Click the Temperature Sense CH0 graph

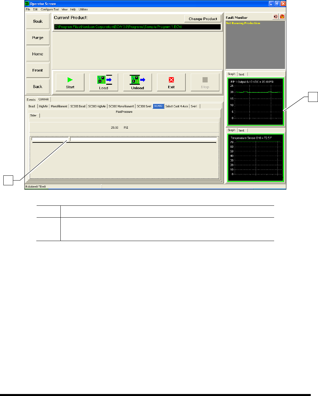(255, 157)
